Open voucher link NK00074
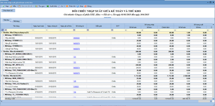The height and width of the screenshot is (106, 215). 76,68
